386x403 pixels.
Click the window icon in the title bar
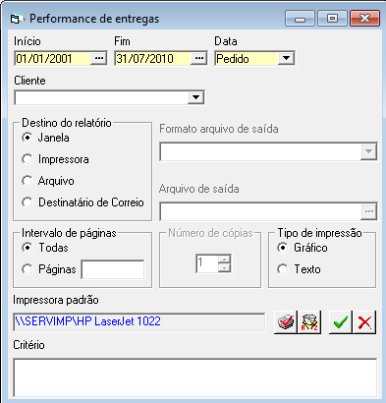pos(17,19)
